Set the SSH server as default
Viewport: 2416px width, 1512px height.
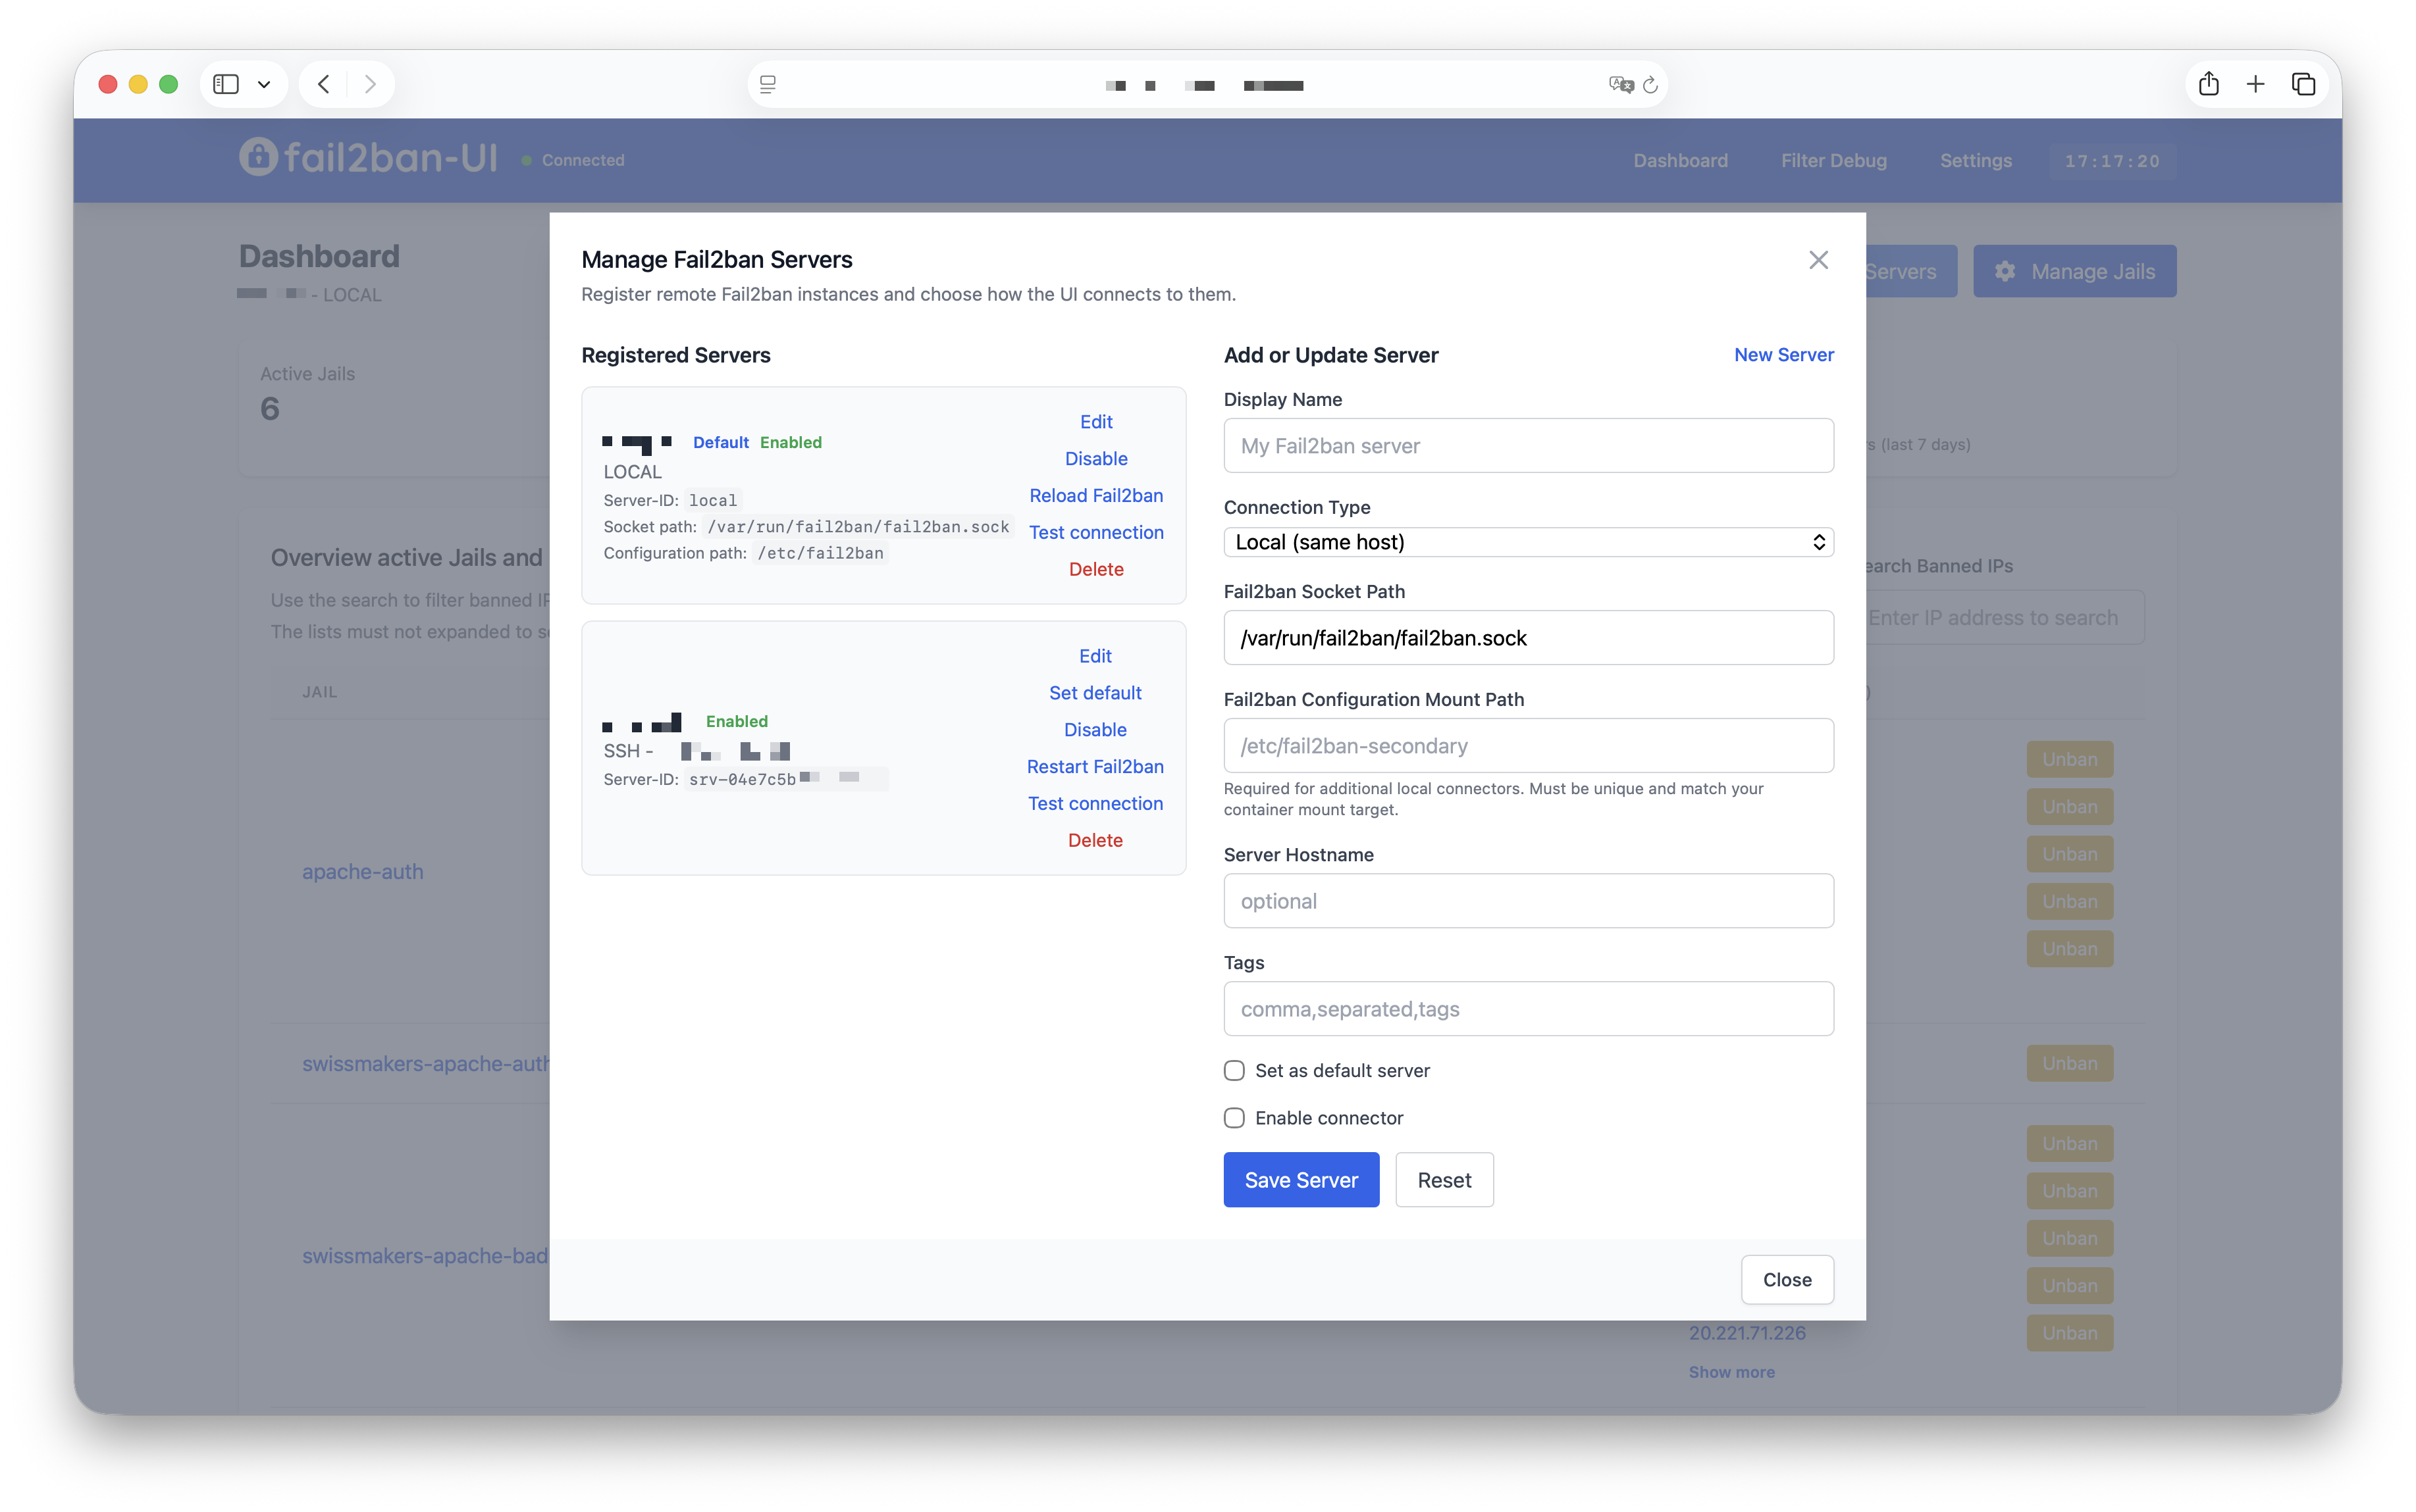1095,693
